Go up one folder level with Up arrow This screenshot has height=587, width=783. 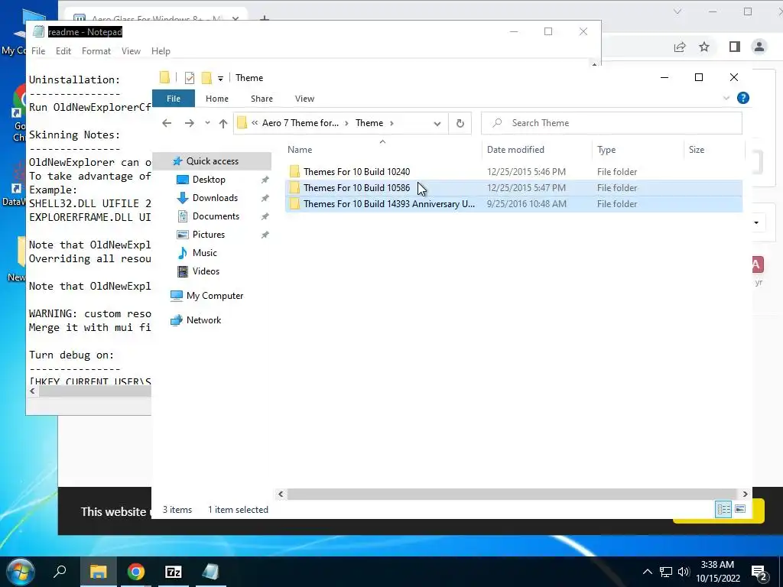click(223, 123)
